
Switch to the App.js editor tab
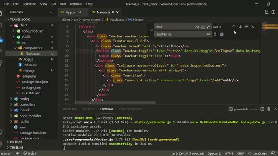tap(73, 13)
